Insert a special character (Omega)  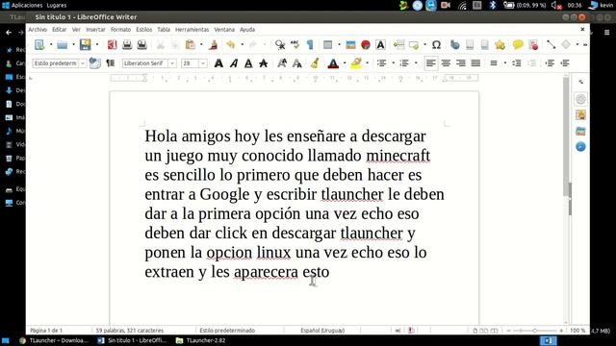436,45
